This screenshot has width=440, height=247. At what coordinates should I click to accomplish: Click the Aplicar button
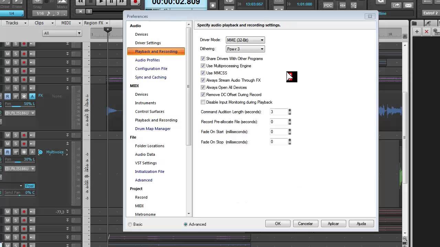[x=333, y=224]
